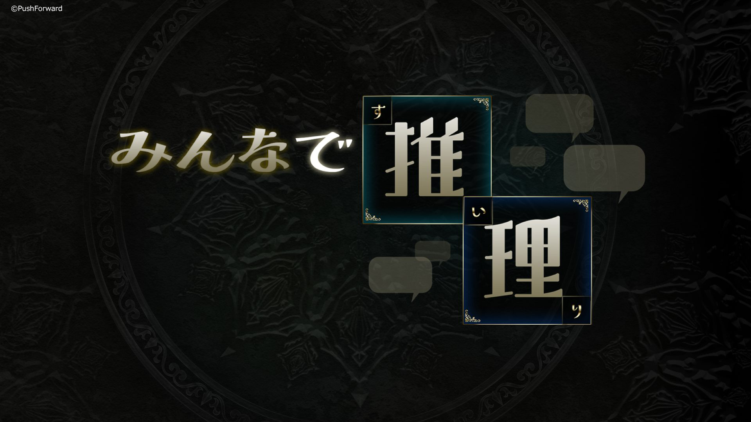Click the small speech bubble beside 推 tile

point(528,157)
